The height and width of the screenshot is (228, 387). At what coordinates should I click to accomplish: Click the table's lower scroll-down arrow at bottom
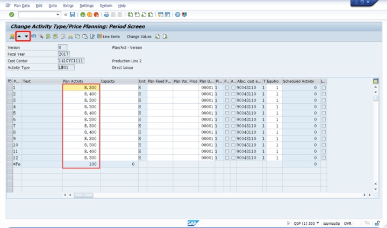pos(376,189)
